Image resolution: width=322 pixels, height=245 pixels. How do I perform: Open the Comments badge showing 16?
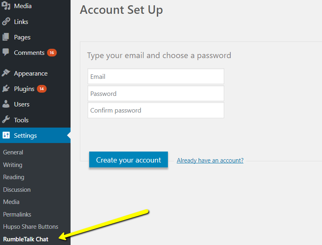pos(52,53)
